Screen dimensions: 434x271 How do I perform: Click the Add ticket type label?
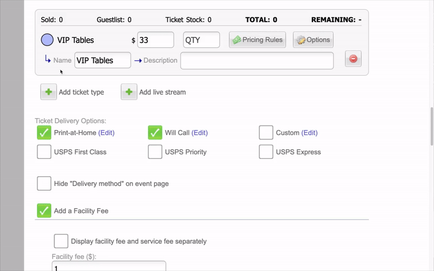(x=81, y=92)
